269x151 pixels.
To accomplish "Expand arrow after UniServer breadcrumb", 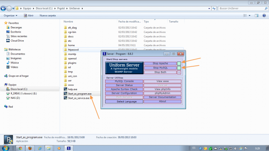I will coord(82,9).
